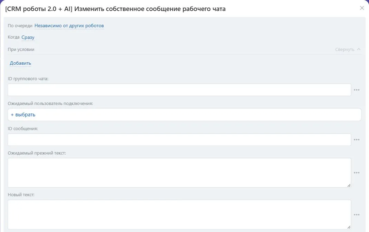The width and height of the screenshot is (369, 232).
Task: Click into the Ожидаемый прежний текст textarea
Action: tap(179, 173)
